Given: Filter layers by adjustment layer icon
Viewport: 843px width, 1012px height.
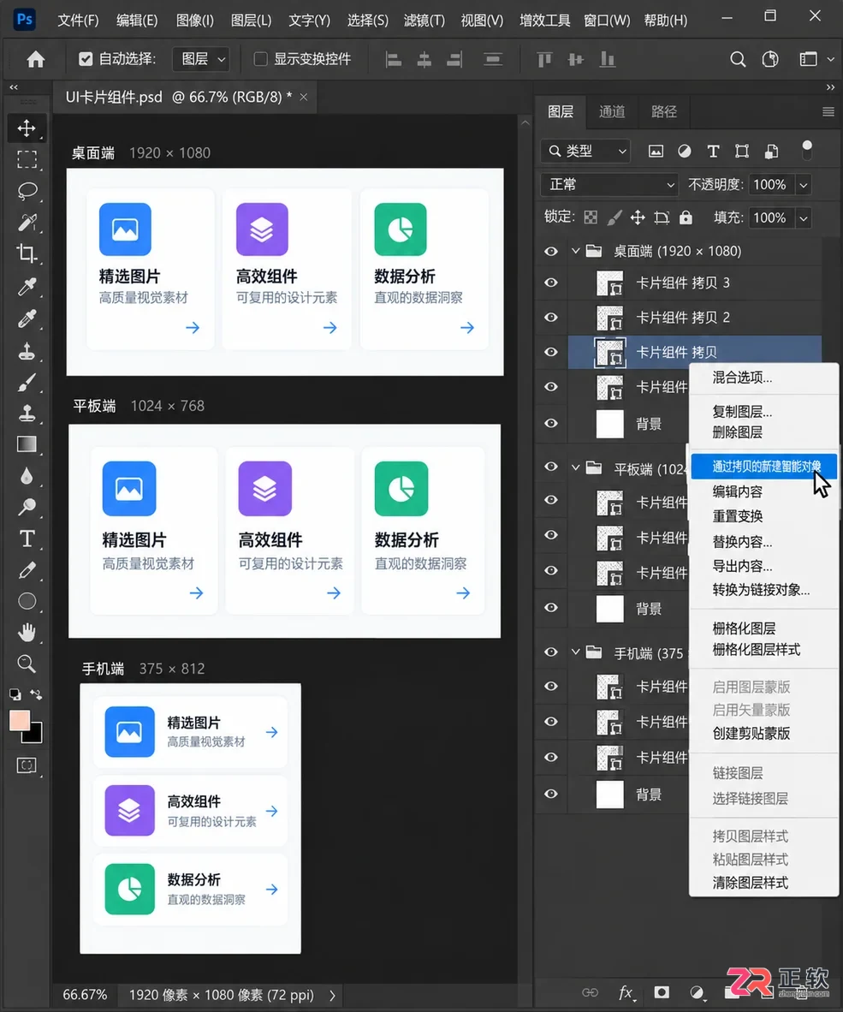Looking at the screenshot, I should (x=685, y=151).
